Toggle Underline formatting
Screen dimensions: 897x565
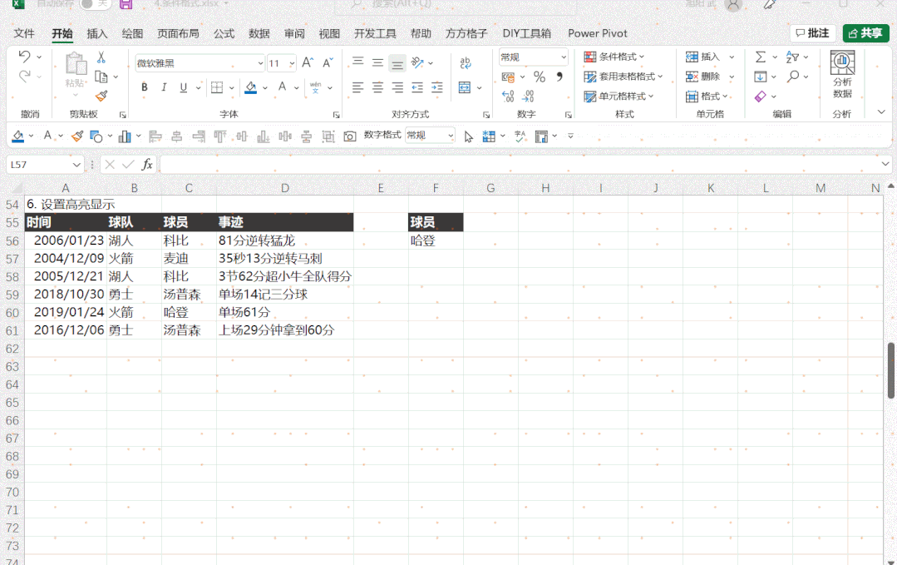183,87
